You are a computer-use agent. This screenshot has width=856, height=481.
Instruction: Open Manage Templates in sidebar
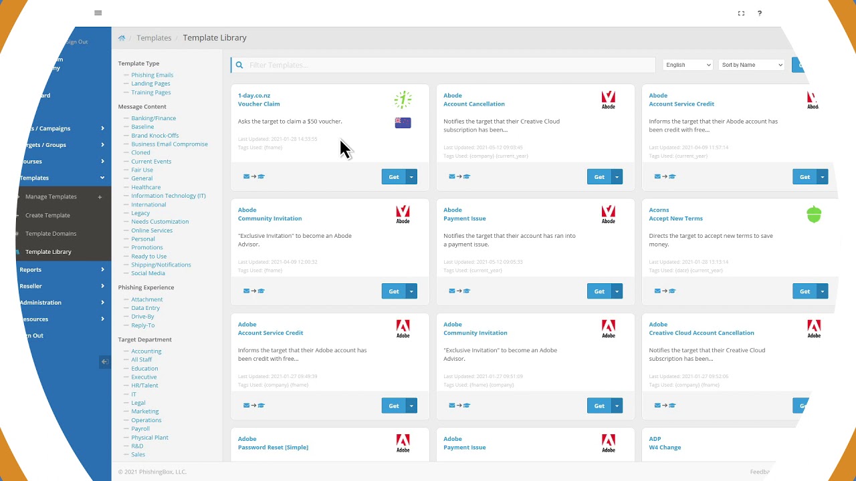pyautogui.click(x=51, y=197)
